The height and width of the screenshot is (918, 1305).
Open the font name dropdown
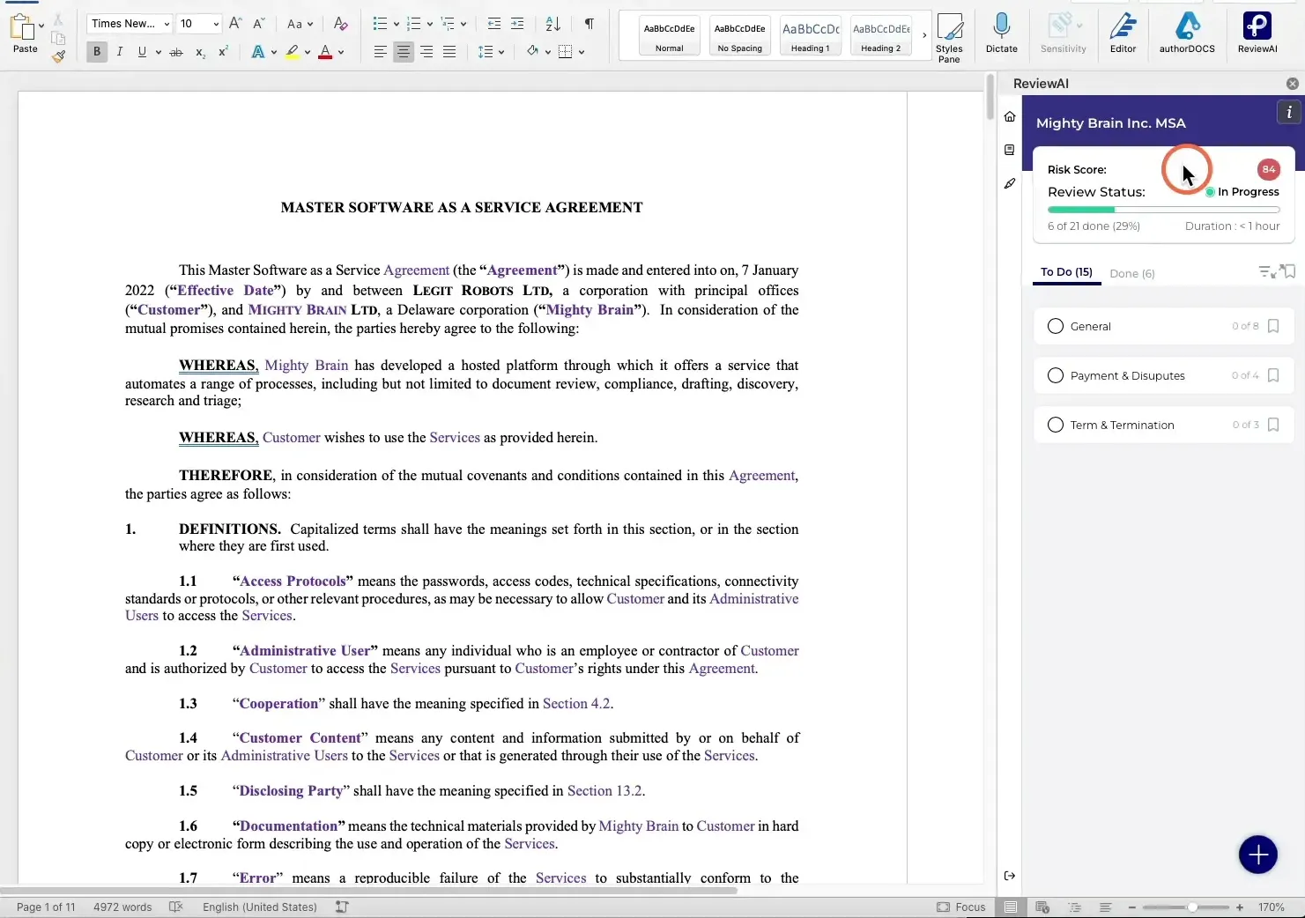click(x=167, y=24)
